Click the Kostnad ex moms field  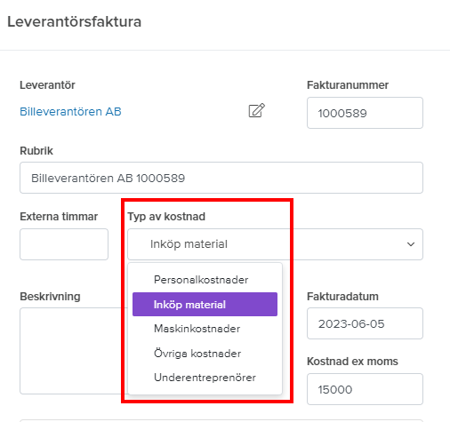click(365, 389)
